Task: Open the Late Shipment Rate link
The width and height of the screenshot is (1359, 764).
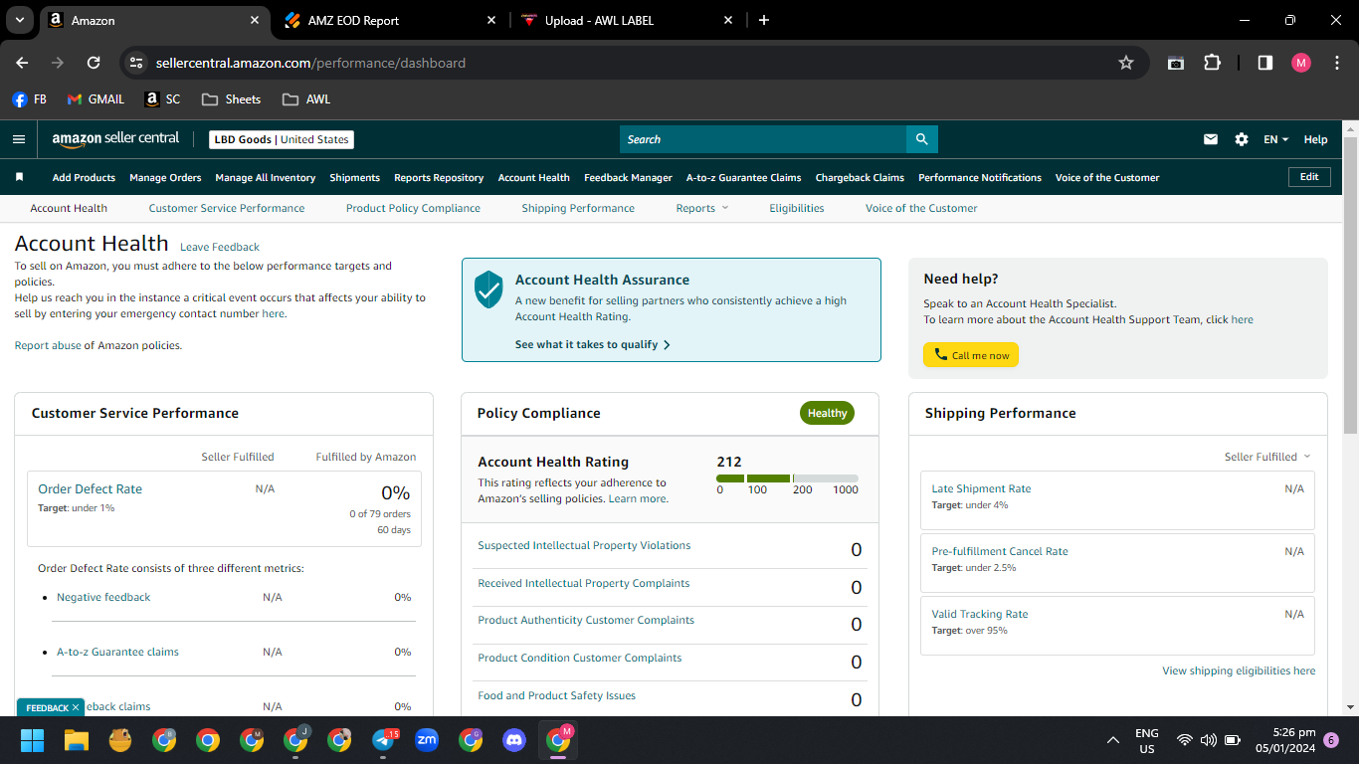Action: (981, 488)
